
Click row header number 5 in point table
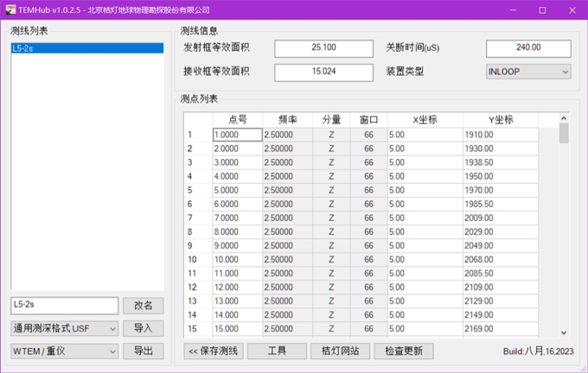point(198,190)
